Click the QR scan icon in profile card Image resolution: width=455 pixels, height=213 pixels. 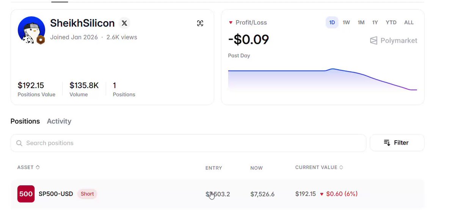(x=200, y=23)
